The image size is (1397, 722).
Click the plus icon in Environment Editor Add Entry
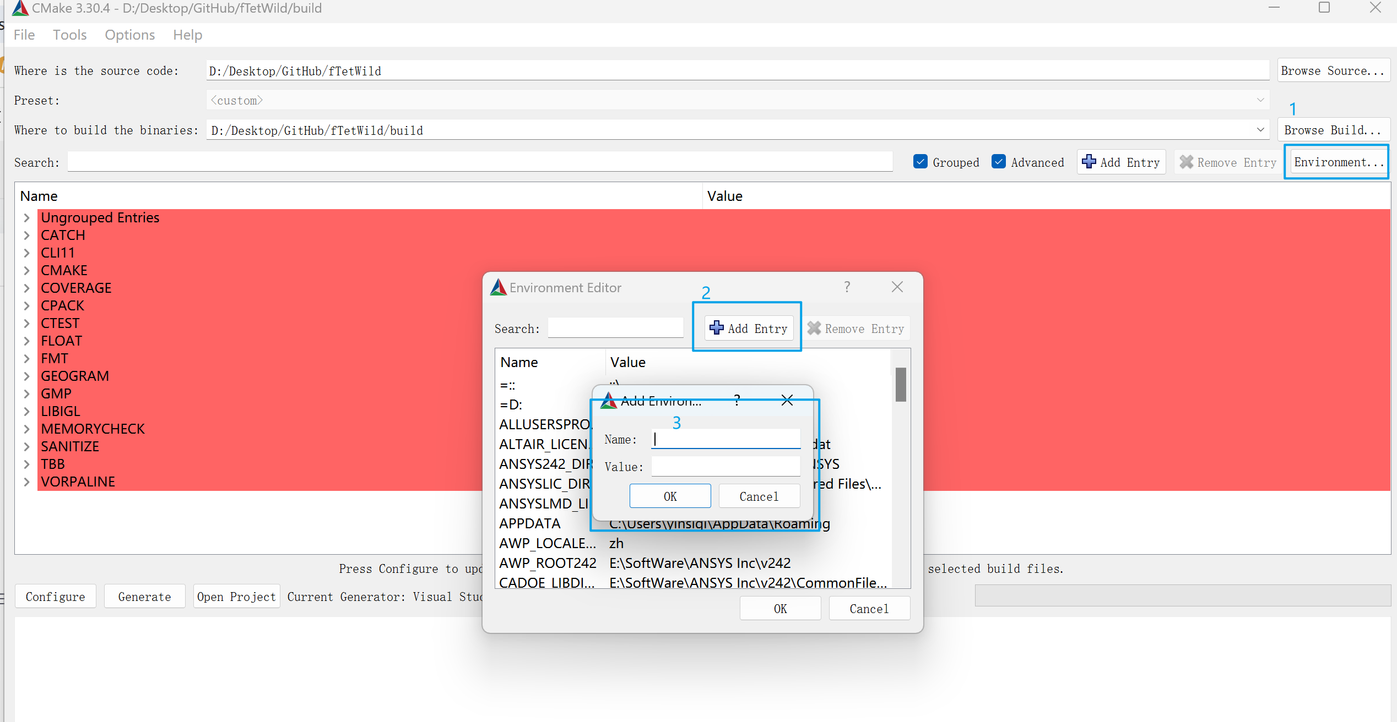pos(716,327)
